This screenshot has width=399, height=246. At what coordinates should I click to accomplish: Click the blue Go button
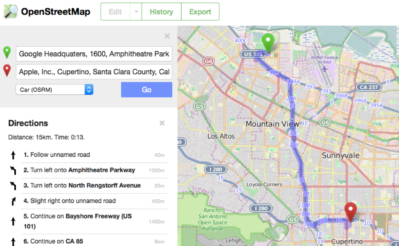click(x=147, y=90)
